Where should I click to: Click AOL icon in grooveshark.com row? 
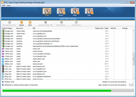tap(3, 67)
